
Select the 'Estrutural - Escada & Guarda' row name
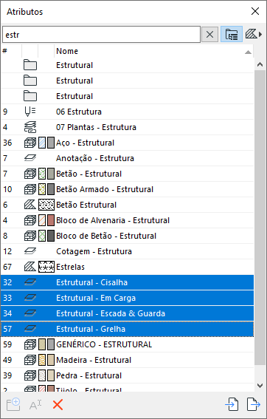click(111, 313)
